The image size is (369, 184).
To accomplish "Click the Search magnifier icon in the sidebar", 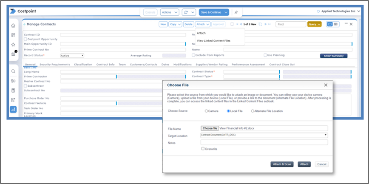I will pyautogui.click(x=13, y=71).
